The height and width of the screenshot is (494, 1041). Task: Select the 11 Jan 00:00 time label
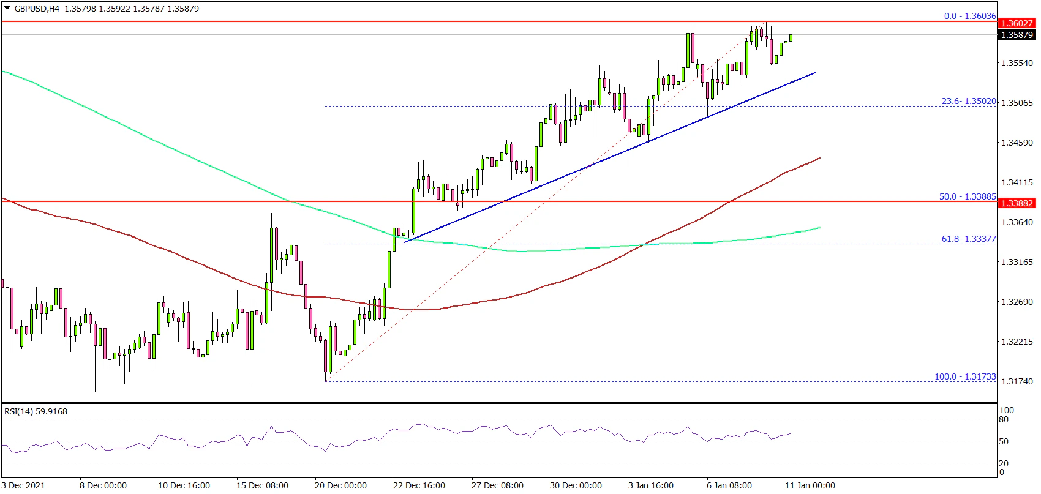[810, 485]
